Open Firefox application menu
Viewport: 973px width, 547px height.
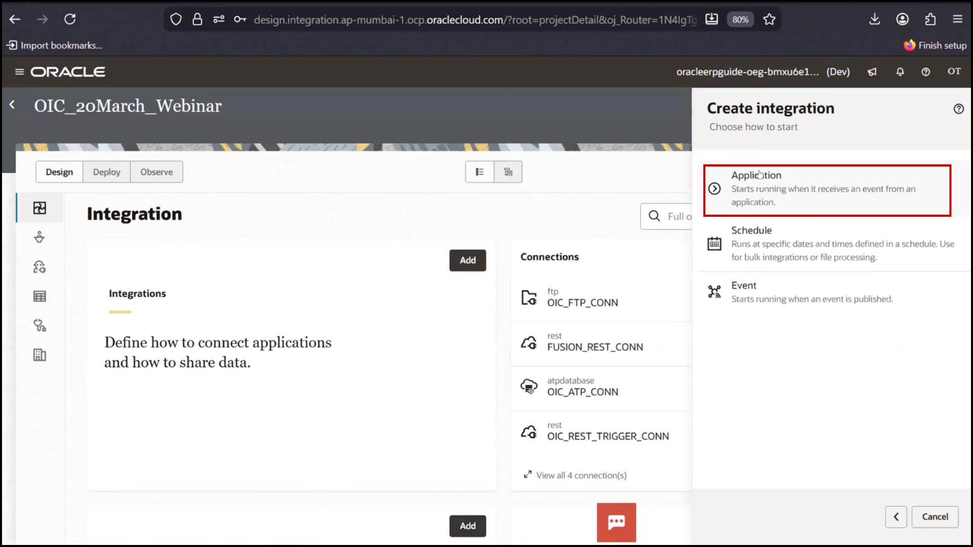(x=957, y=19)
